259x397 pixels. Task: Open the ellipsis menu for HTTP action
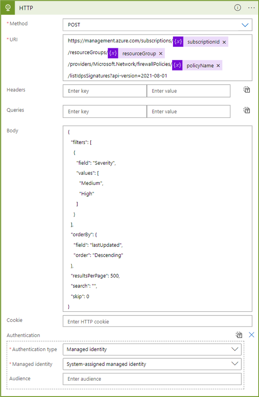[251, 8]
